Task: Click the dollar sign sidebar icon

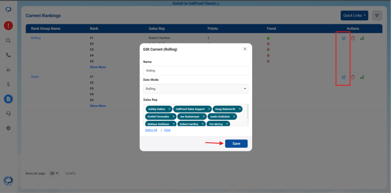Action: click(8, 84)
